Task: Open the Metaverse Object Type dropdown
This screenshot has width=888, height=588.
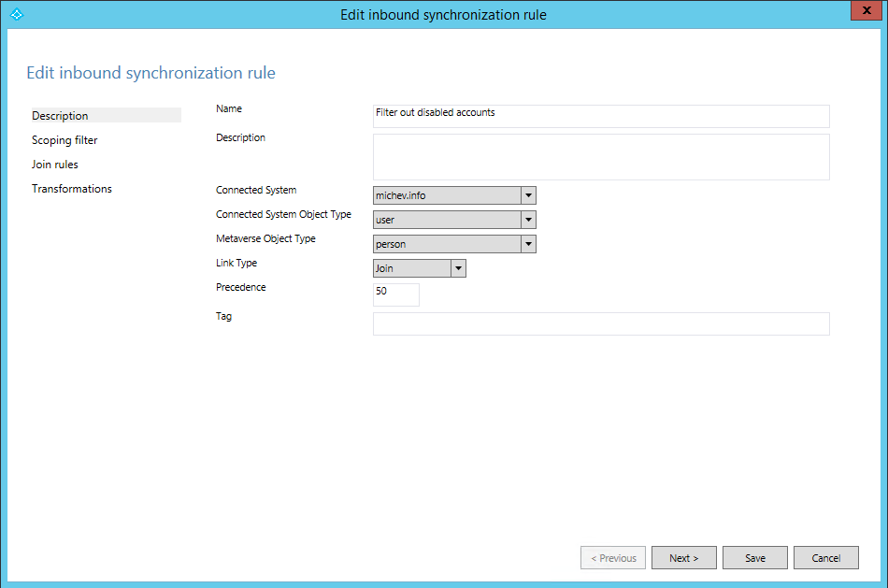Action: tap(528, 243)
